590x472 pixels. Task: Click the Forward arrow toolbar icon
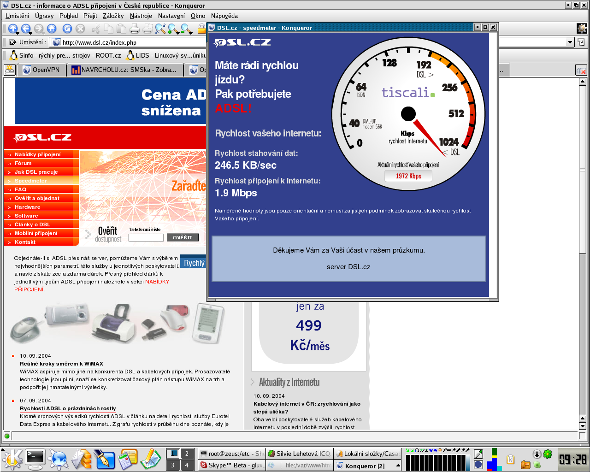tap(39, 29)
